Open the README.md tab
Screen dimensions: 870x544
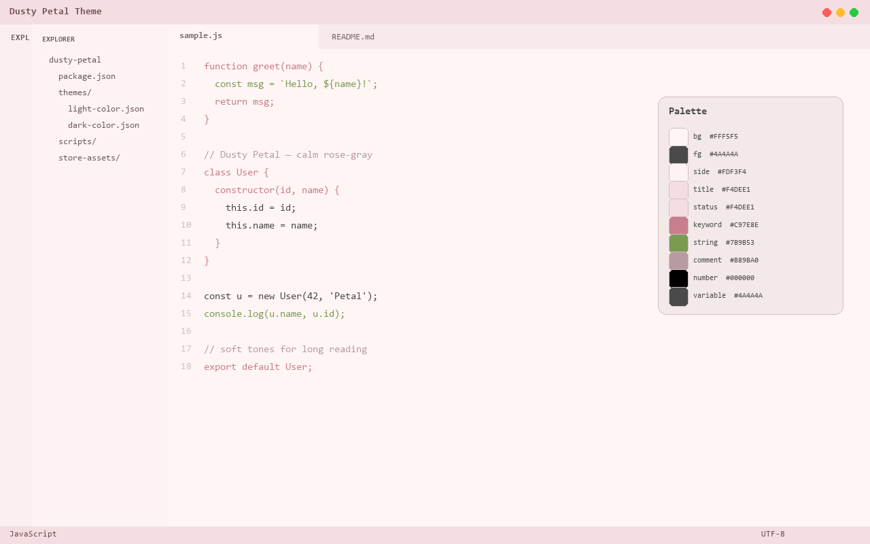(x=353, y=37)
